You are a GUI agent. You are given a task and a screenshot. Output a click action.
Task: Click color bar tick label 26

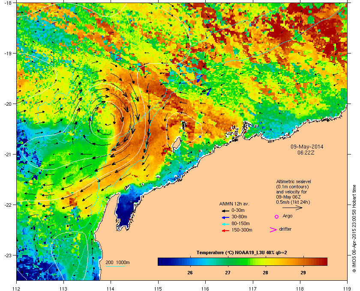tap(190, 273)
